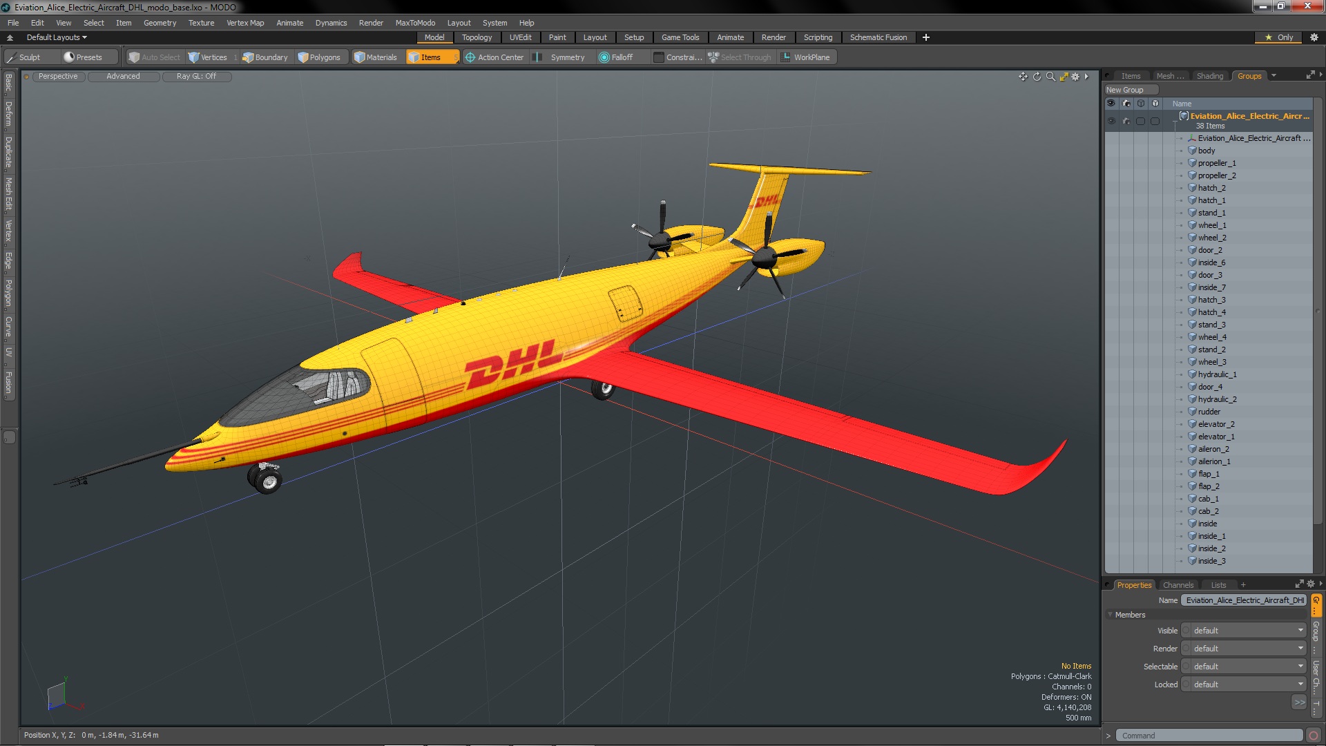Open viewport settings gear icon
The height and width of the screenshot is (746, 1326).
pos(1075,77)
